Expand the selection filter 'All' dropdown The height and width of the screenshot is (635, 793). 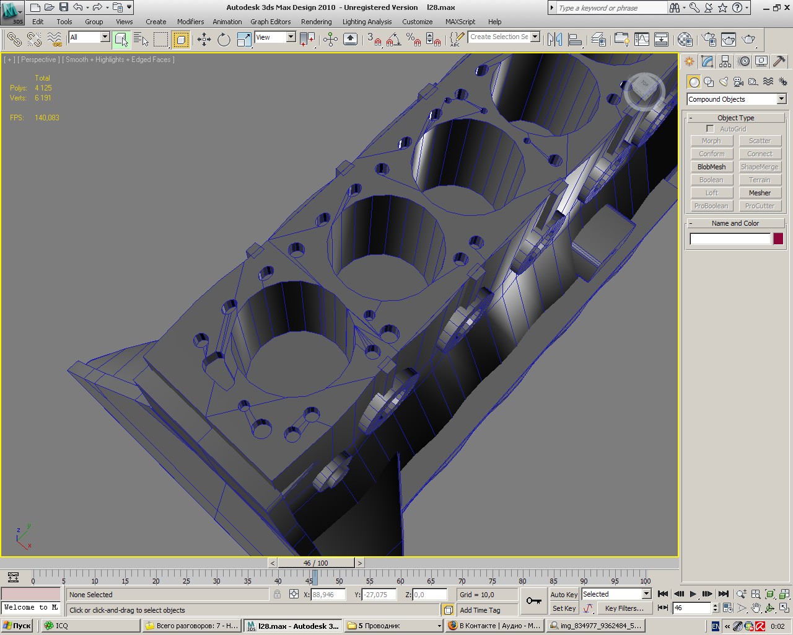pos(104,37)
